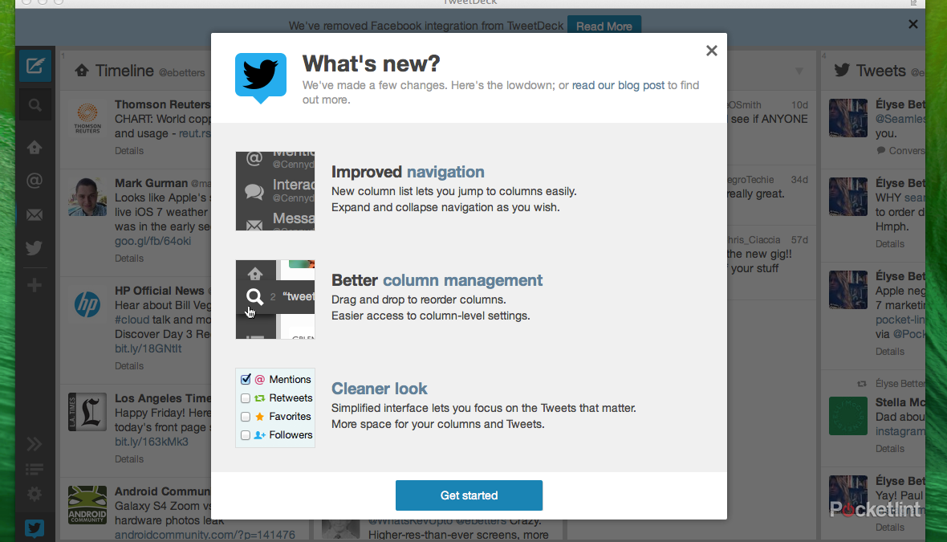Screen dimensions: 947x542
Task: Jump to the Mentions column via @ icon
Action: [x=35, y=181]
